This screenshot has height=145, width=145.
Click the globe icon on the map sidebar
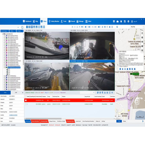[142, 37]
